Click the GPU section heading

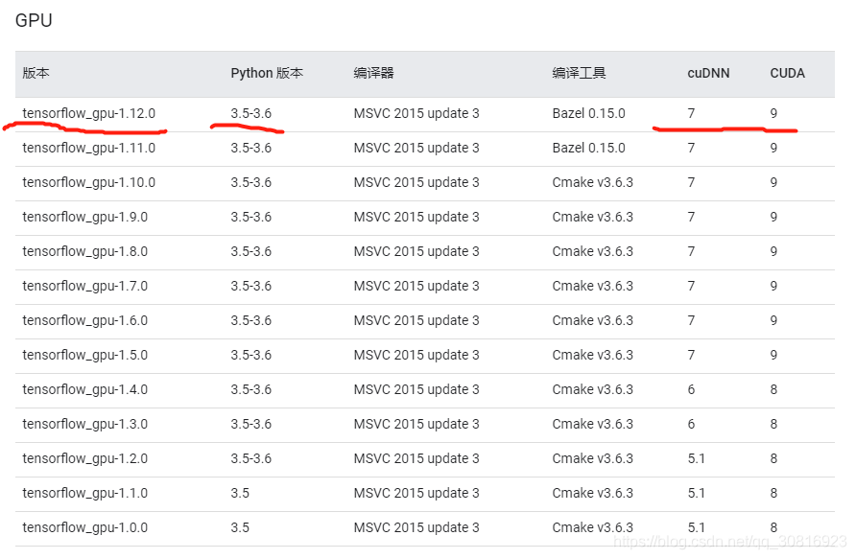34,21
